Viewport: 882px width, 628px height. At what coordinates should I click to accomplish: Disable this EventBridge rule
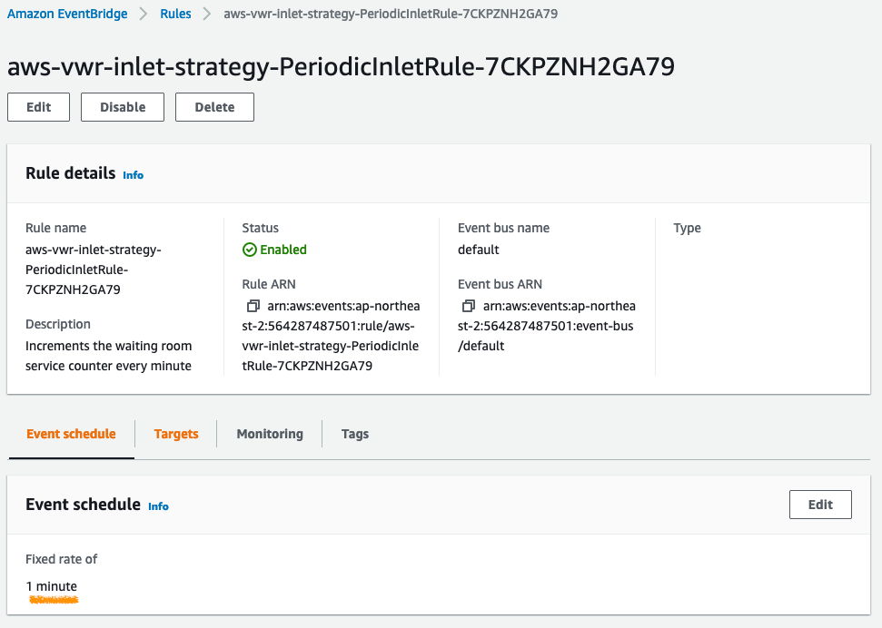[123, 107]
